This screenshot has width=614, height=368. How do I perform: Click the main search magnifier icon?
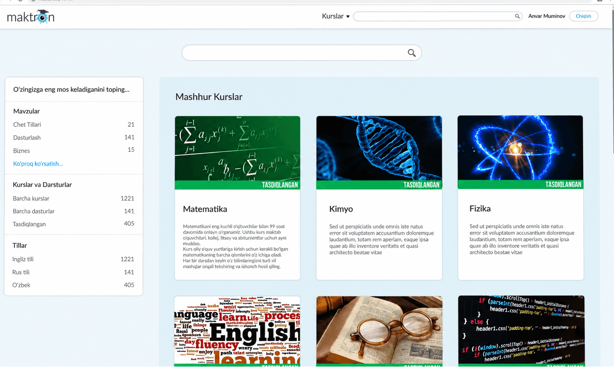411,53
